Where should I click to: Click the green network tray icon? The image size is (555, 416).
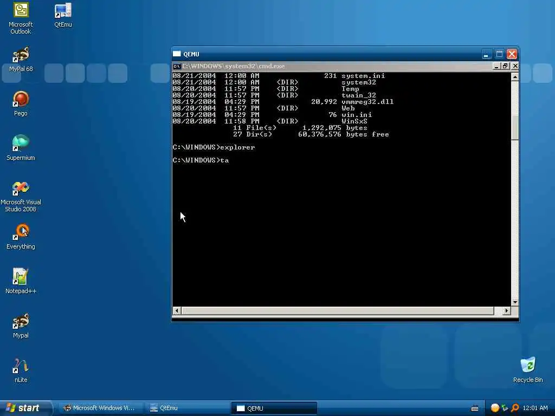[505, 408]
